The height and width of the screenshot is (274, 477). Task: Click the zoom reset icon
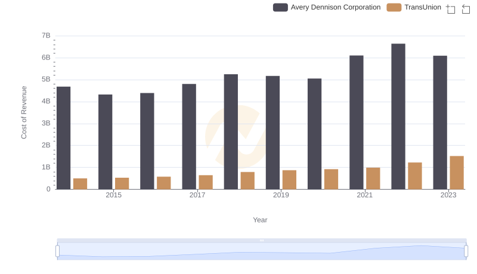(x=466, y=9)
